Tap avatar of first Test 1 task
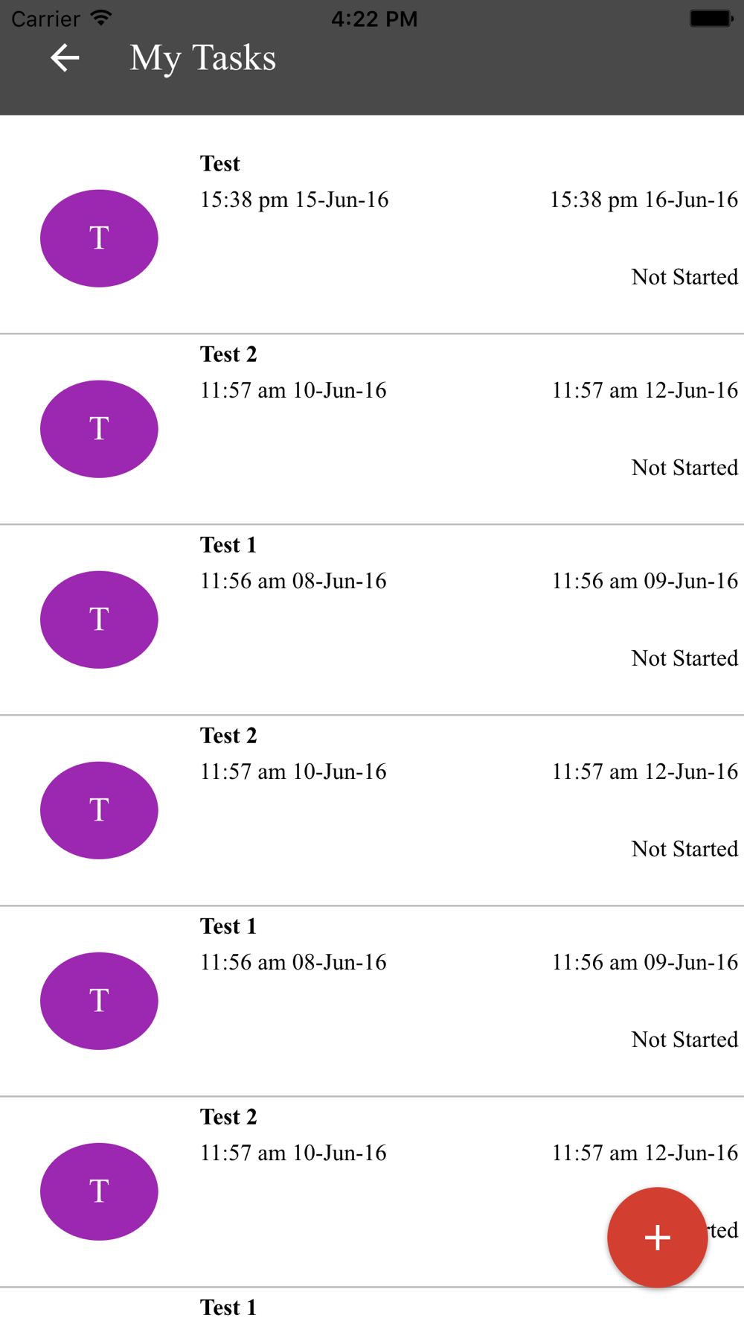Viewport: 744px width, 1324px height. point(99,620)
